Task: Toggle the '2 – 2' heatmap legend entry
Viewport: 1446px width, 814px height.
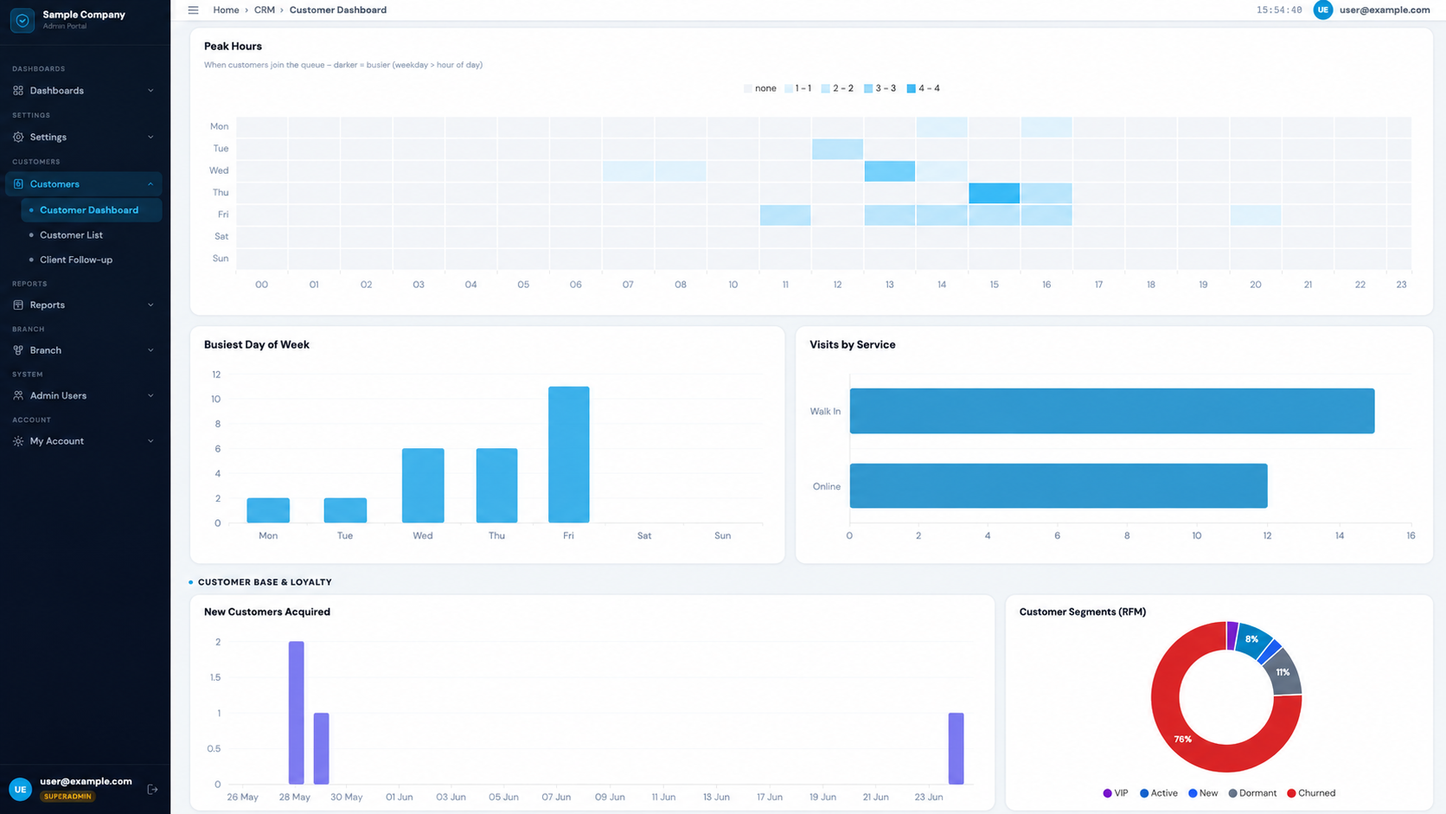Action: point(837,88)
